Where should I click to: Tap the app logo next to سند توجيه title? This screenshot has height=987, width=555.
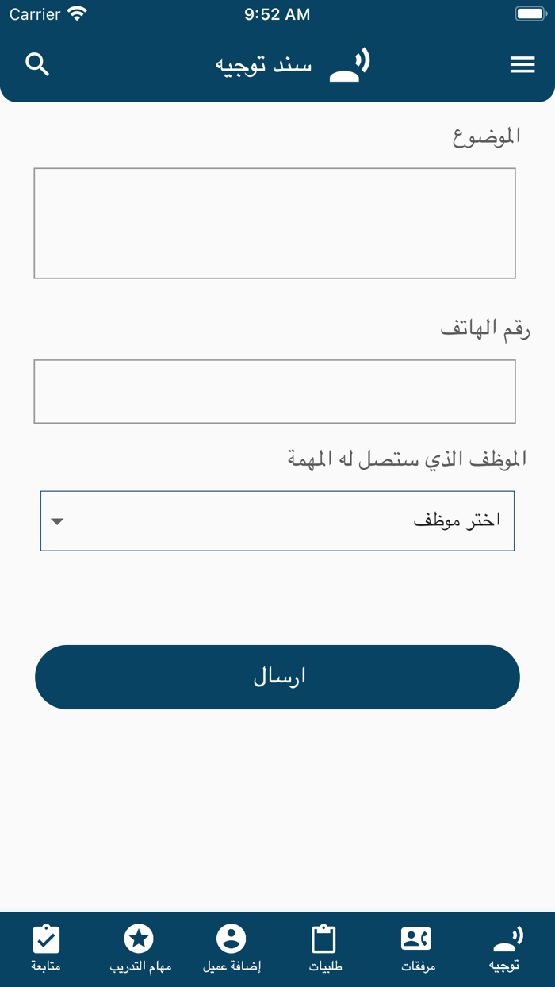click(x=349, y=64)
